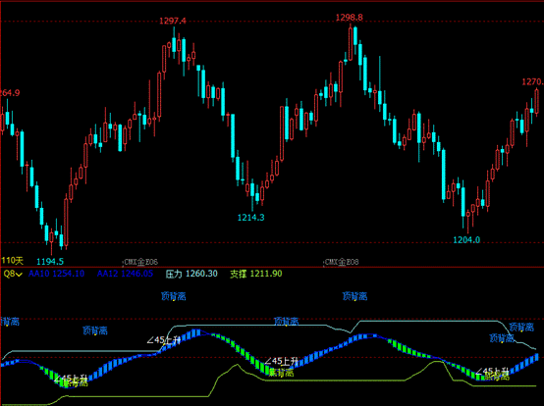Click the CMX金E06 contract marker
Screen dimensions: 544x406
[140, 262]
